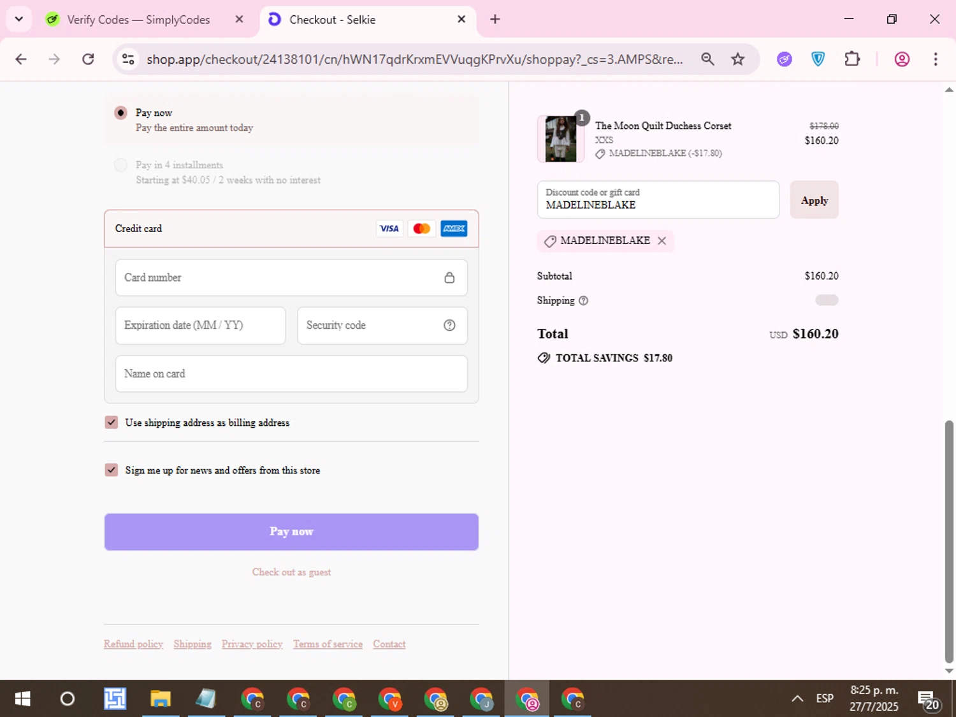Screen dimensions: 956x717
Task: Toggle Use shipping address as billing address
Action: point(112,423)
